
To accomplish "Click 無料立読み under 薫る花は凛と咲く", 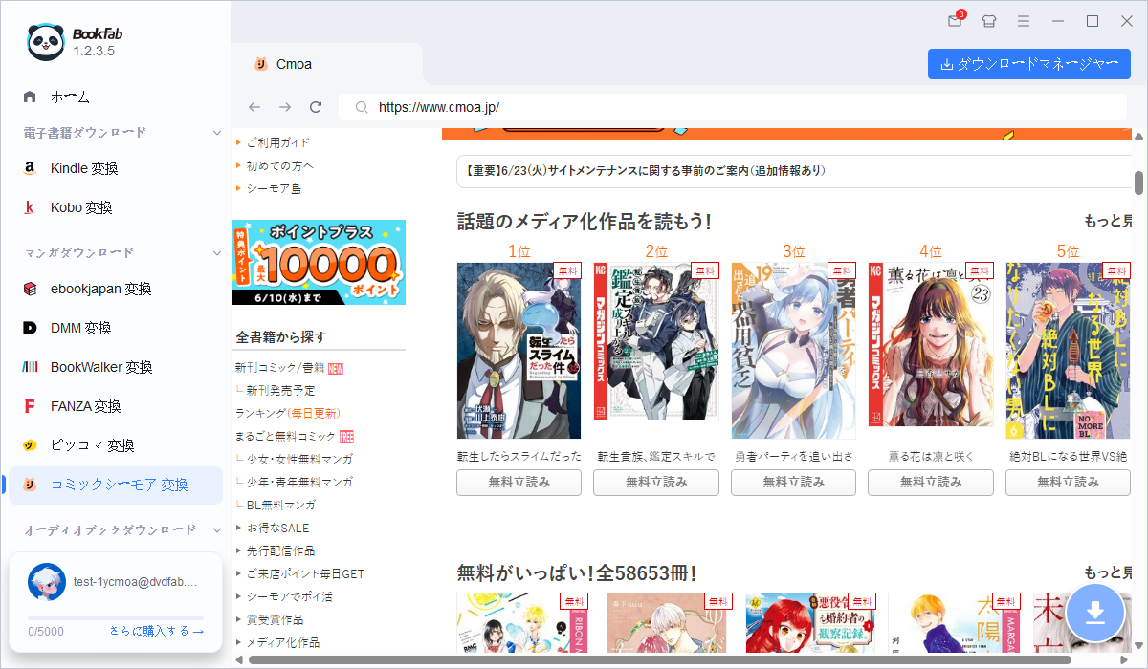I will point(931,483).
